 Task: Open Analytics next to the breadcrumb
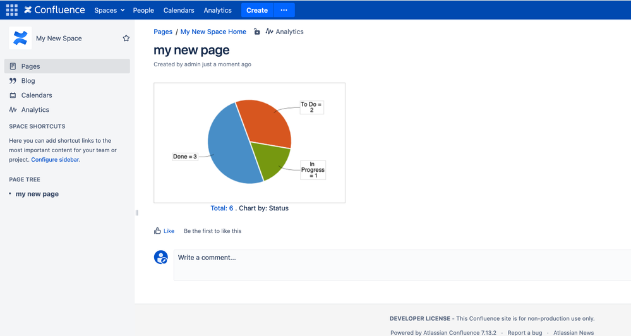284,32
